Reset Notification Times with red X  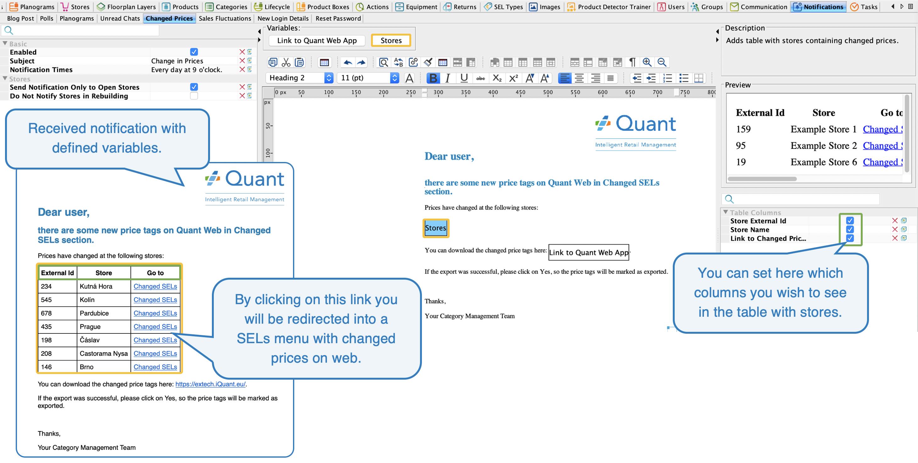[x=242, y=70]
